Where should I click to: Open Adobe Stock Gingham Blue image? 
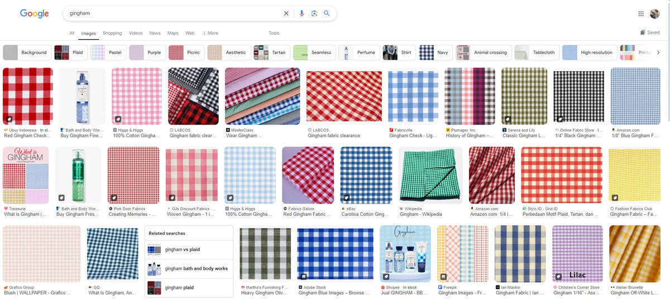coord(335,253)
